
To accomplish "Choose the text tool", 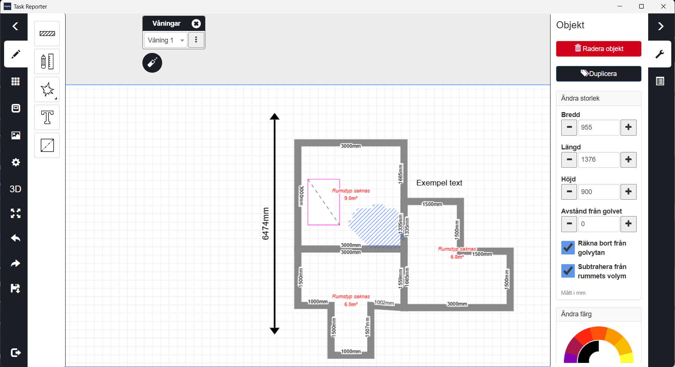I will coord(47,117).
